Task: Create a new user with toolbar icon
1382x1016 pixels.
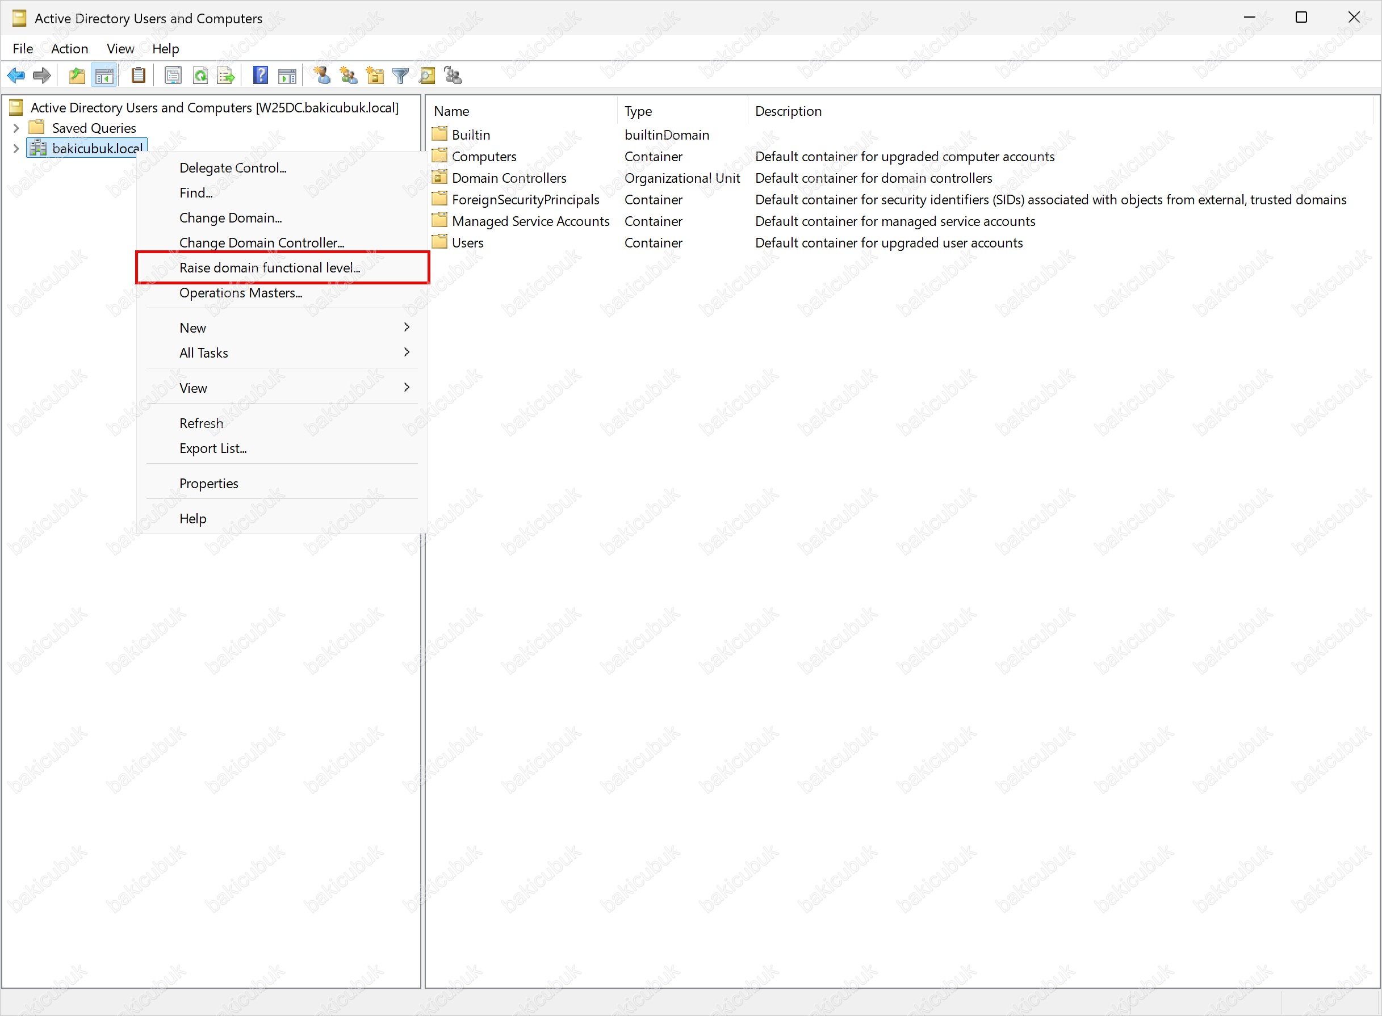Action: click(322, 75)
